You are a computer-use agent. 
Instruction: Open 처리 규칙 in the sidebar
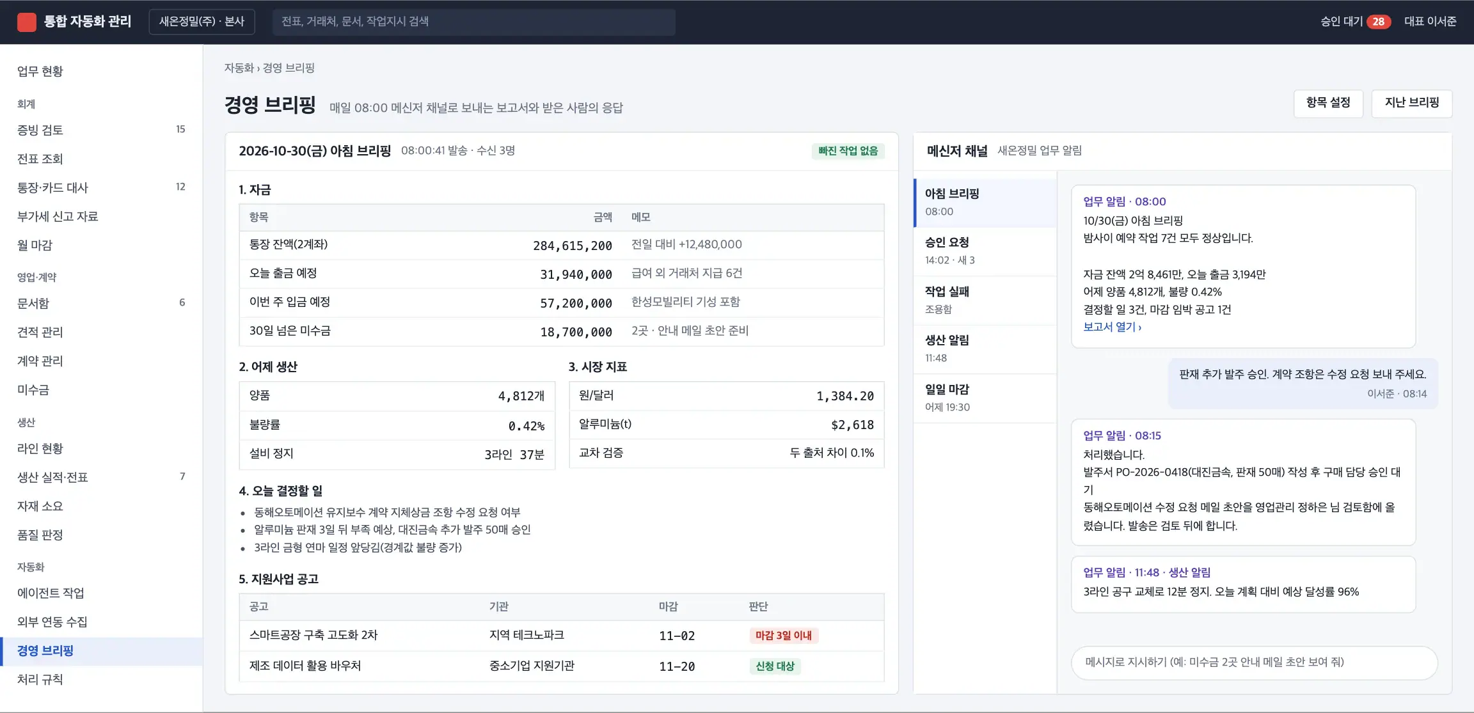(x=101, y=679)
